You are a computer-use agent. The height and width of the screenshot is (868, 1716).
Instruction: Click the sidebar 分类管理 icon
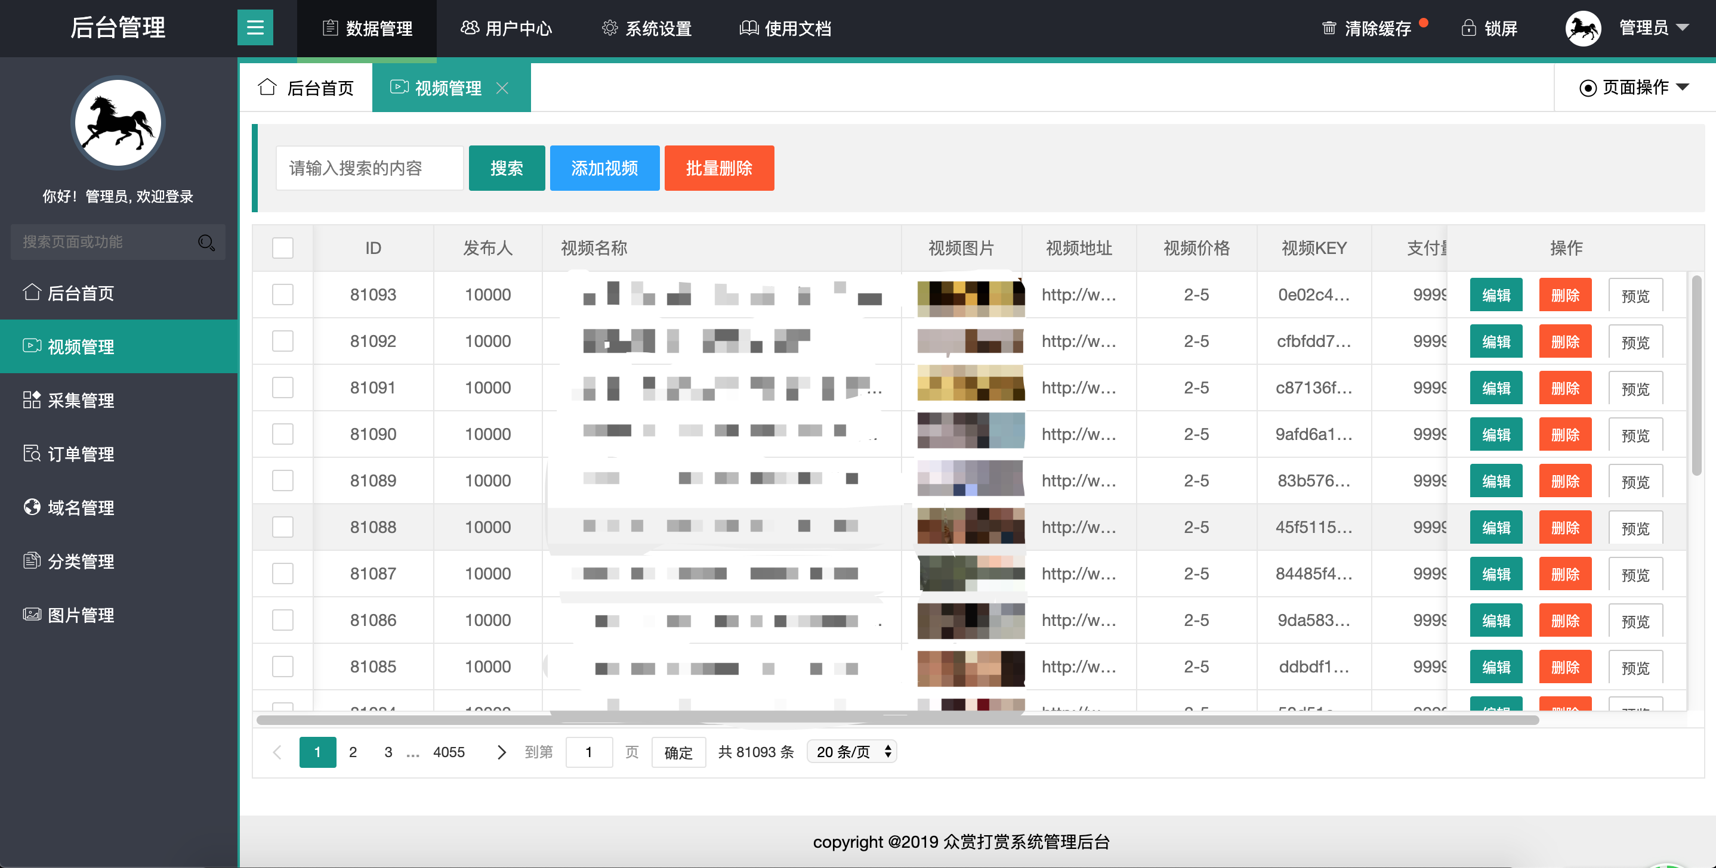pyautogui.click(x=32, y=560)
